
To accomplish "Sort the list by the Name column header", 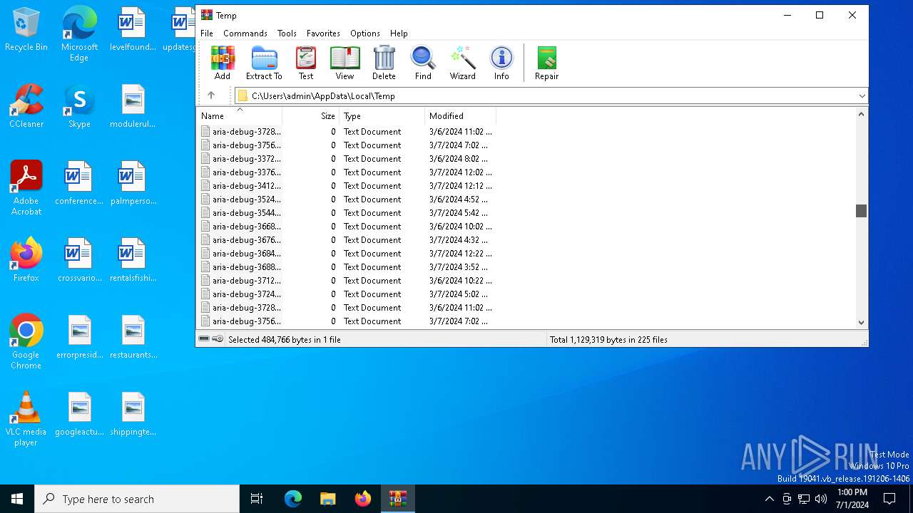I will tap(239, 115).
